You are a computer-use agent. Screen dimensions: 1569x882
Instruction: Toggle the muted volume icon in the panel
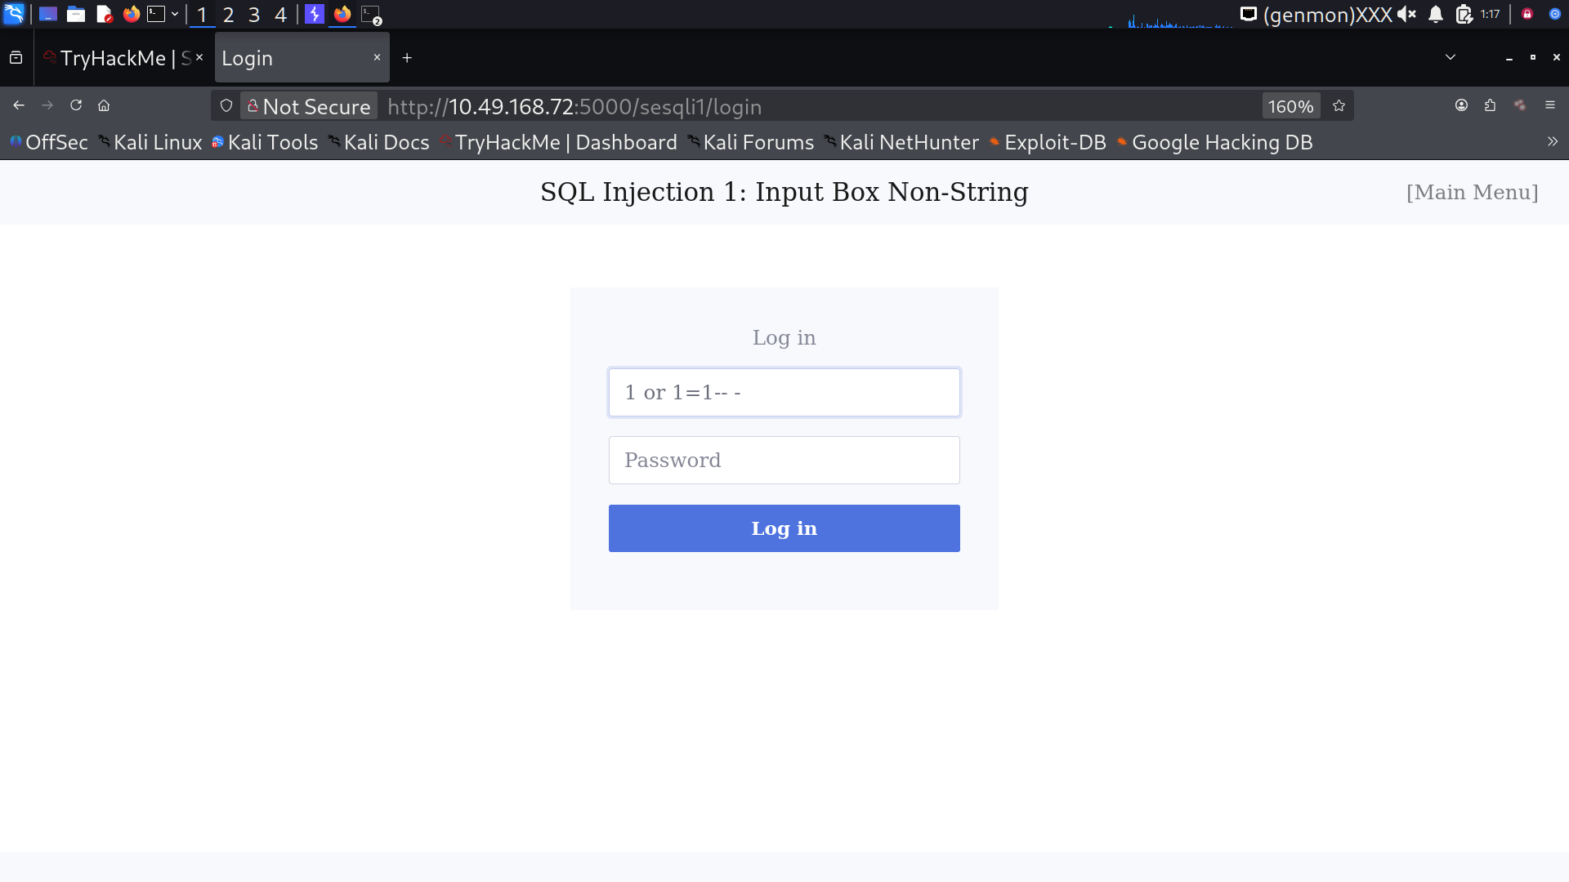[1406, 15]
